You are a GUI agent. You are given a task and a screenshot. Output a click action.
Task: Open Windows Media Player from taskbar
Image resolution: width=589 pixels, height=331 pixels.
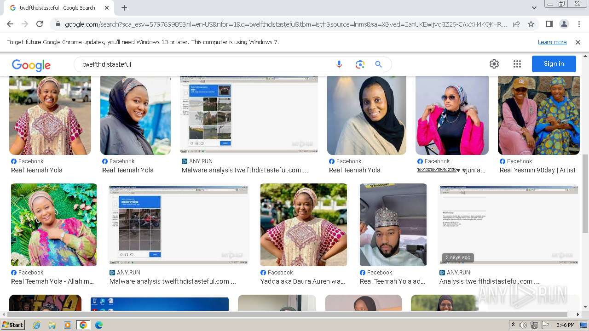pos(68,325)
